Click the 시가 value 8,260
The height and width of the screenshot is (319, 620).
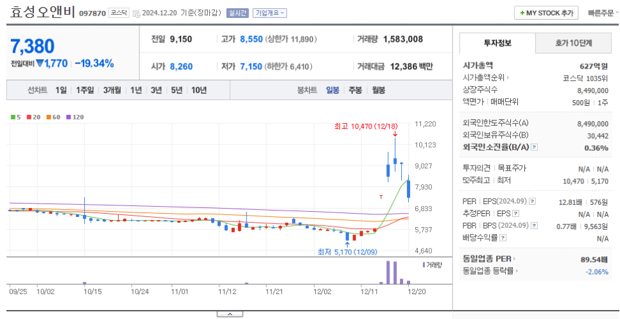coord(181,66)
